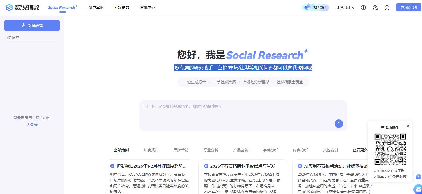Click the floating mail icon at bottom right
The width and height of the screenshot is (422, 194).
(418, 189)
